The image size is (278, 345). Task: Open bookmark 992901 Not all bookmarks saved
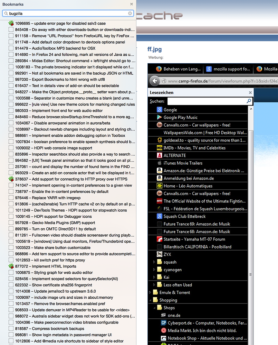(x=74, y=73)
